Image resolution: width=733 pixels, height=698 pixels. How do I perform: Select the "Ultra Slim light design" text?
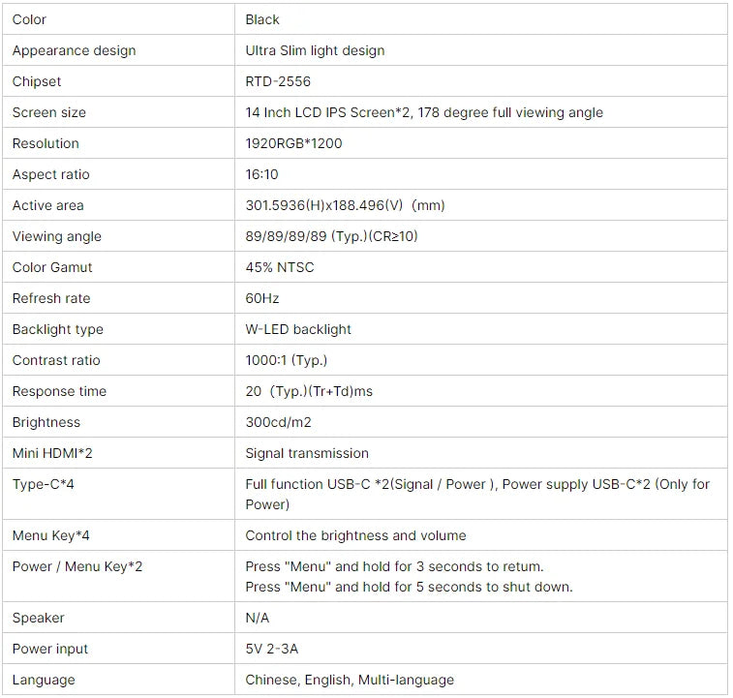click(x=315, y=50)
